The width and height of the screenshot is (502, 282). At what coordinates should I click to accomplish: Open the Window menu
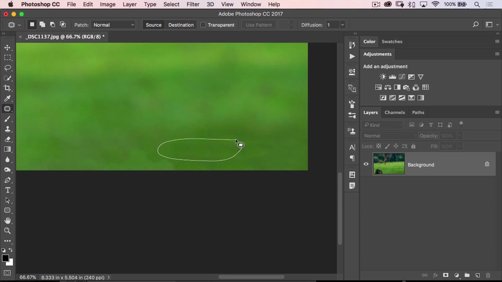251,4
